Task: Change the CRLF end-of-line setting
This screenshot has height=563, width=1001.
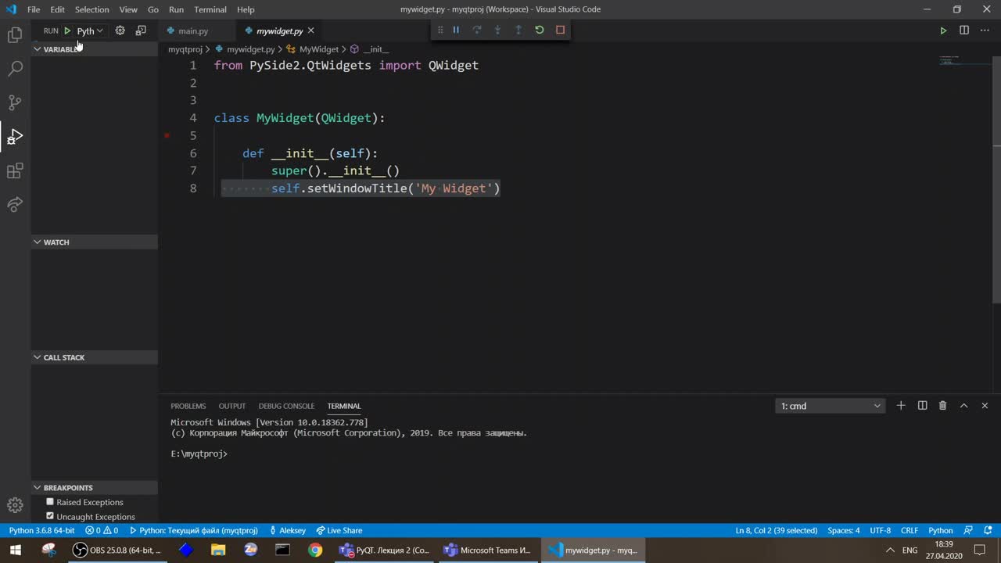Action: tap(910, 530)
